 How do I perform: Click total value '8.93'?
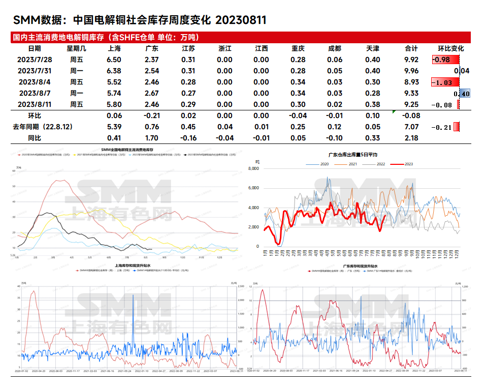point(411,82)
